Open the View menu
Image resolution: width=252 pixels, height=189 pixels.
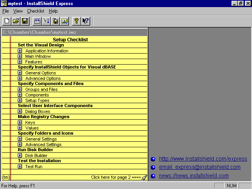(x=18, y=11)
